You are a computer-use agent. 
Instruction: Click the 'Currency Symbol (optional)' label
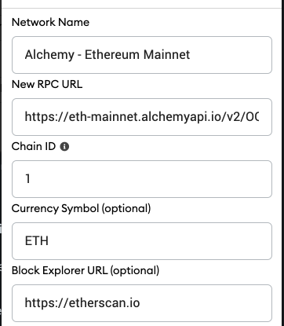(82, 209)
